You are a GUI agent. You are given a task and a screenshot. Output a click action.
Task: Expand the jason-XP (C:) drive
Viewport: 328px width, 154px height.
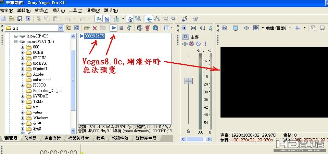[16, 36]
